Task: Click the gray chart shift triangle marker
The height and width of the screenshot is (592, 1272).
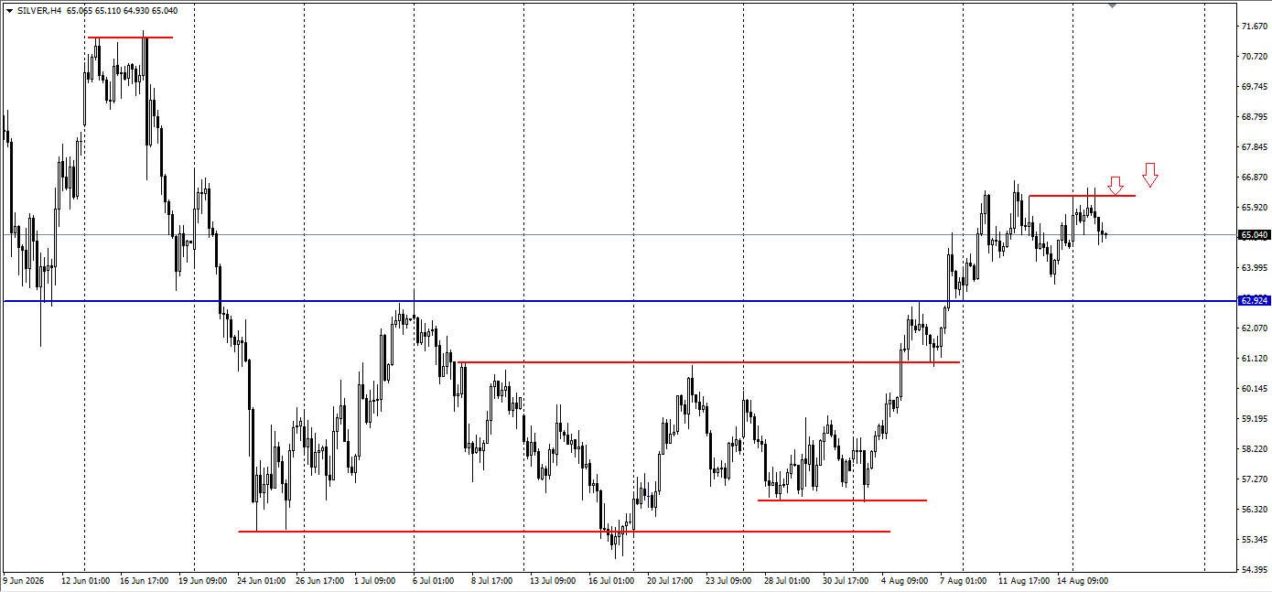Action: (1112, 5)
